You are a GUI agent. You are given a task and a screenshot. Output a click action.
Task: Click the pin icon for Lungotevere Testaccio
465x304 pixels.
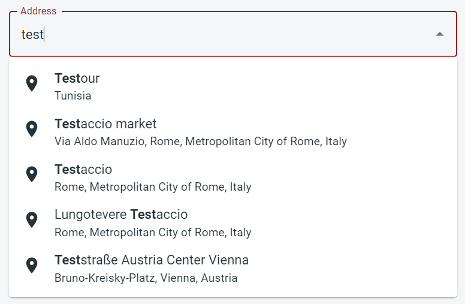tap(32, 220)
